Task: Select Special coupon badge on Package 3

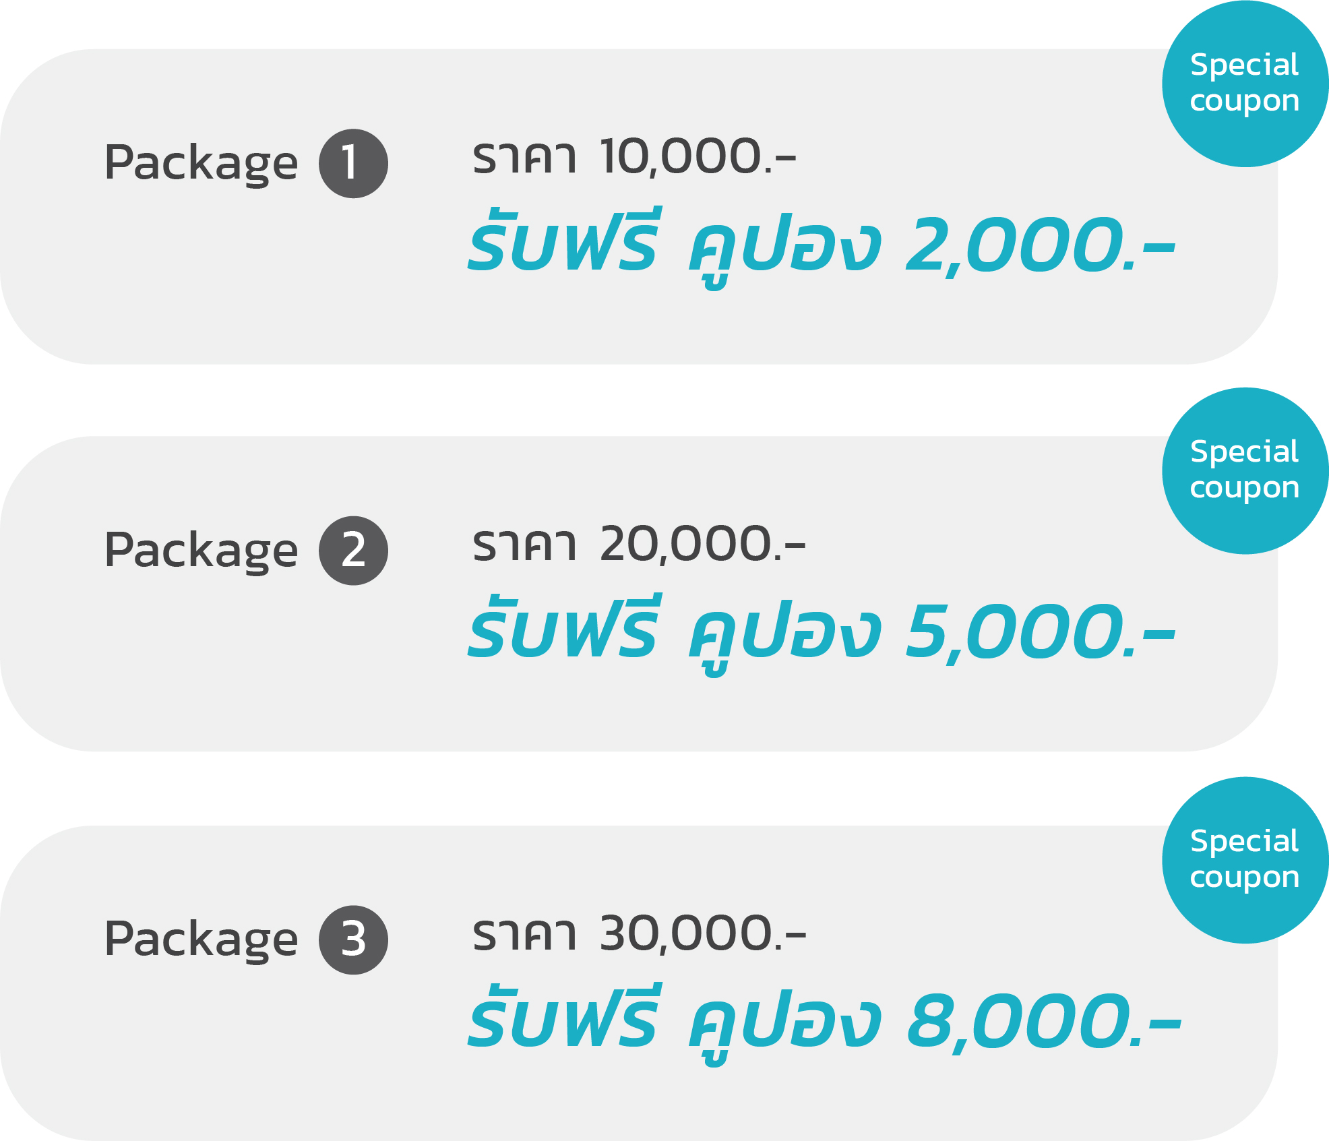Action: click(1245, 860)
